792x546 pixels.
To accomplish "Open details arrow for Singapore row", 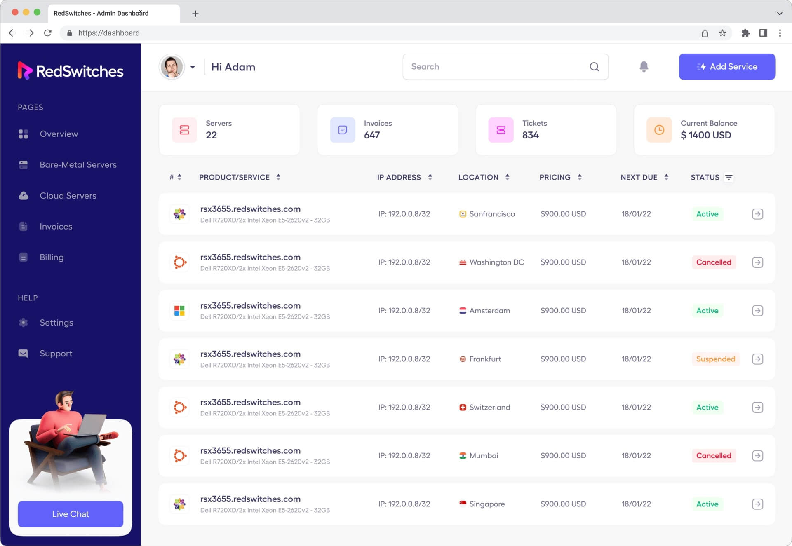I will tap(757, 504).
